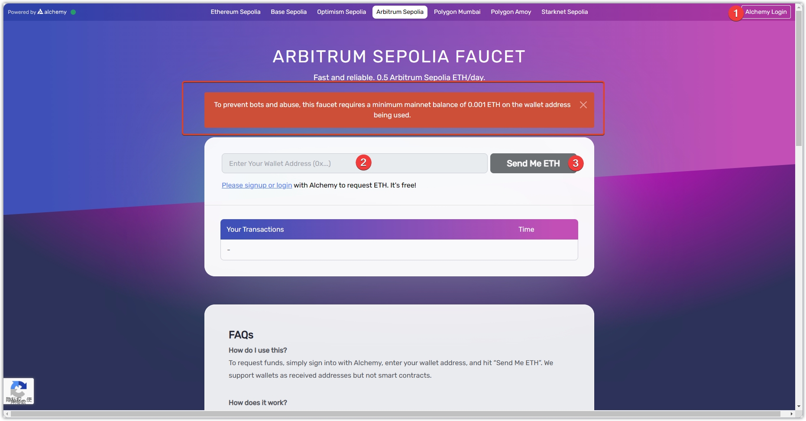
Task: Open the Base Sepolia faucet tab
Action: coord(288,12)
